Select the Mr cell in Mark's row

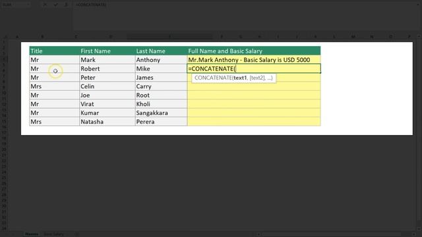pyautogui.click(x=54, y=60)
